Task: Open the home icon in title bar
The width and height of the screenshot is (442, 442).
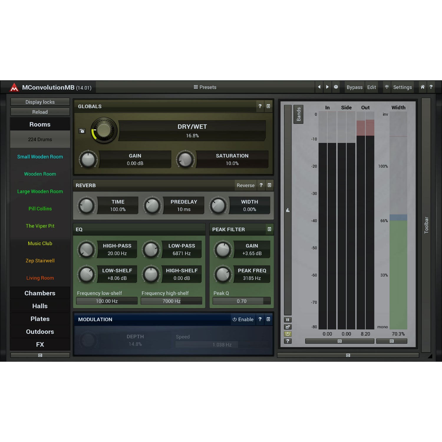Action: tap(423, 87)
